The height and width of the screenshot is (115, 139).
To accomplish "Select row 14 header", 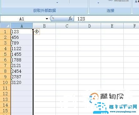I will coord(5,105).
